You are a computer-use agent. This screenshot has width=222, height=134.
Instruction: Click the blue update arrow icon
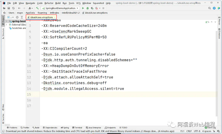(214, 8)
